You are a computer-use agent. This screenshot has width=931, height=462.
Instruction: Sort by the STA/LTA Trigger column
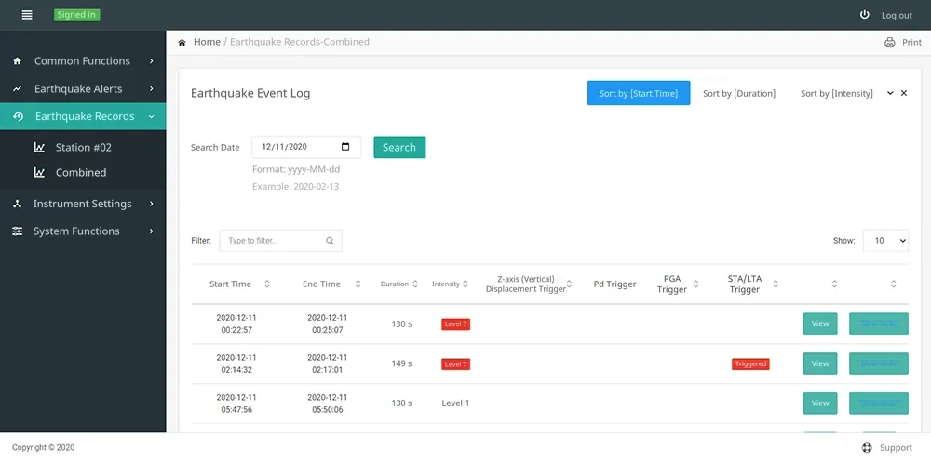[x=776, y=284]
